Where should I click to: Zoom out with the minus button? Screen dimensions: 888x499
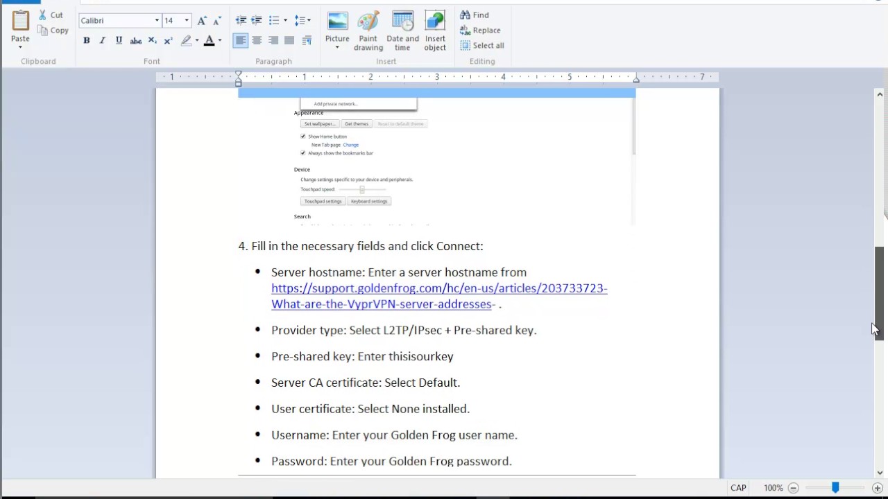tap(793, 488)
